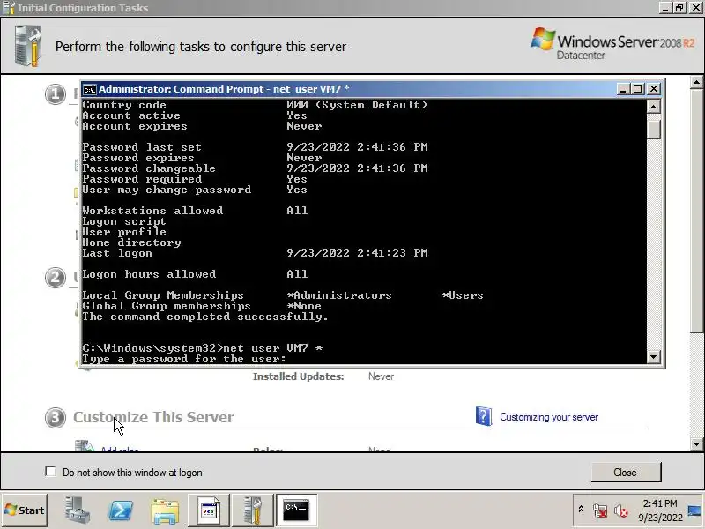
Task: Click the step 2 number badge
Action: [56, 278]
